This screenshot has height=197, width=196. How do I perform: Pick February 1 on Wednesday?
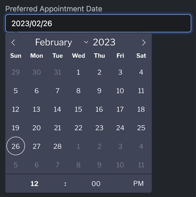pyautogui.click(x=78, y=72)
